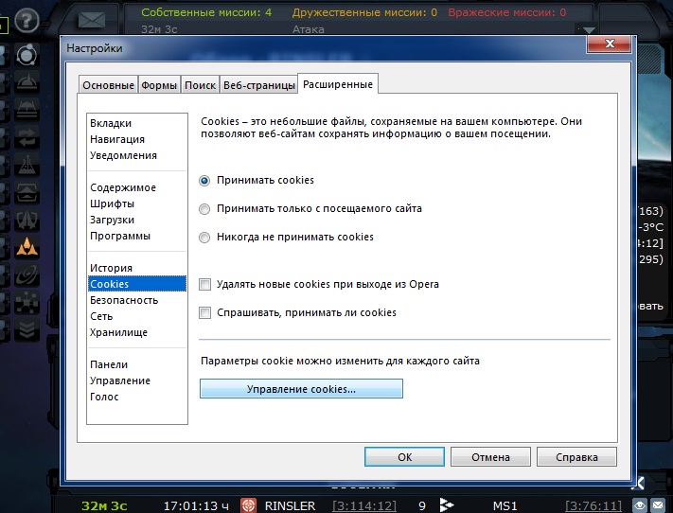Expand the fleet events arrow in the top bar
The image size is (673, 513).
[589, 29]
